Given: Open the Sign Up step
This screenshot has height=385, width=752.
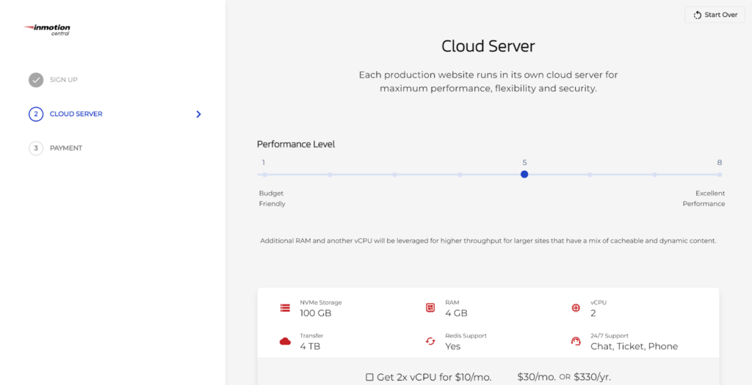Looking at the screenshot, I should [x=64, y=80].
